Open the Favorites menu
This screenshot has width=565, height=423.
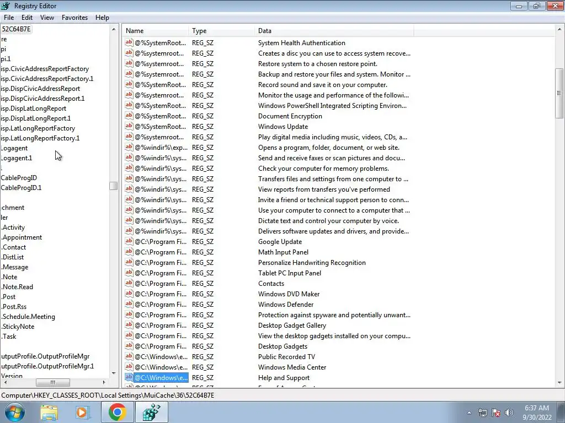[x=74, y=17]
